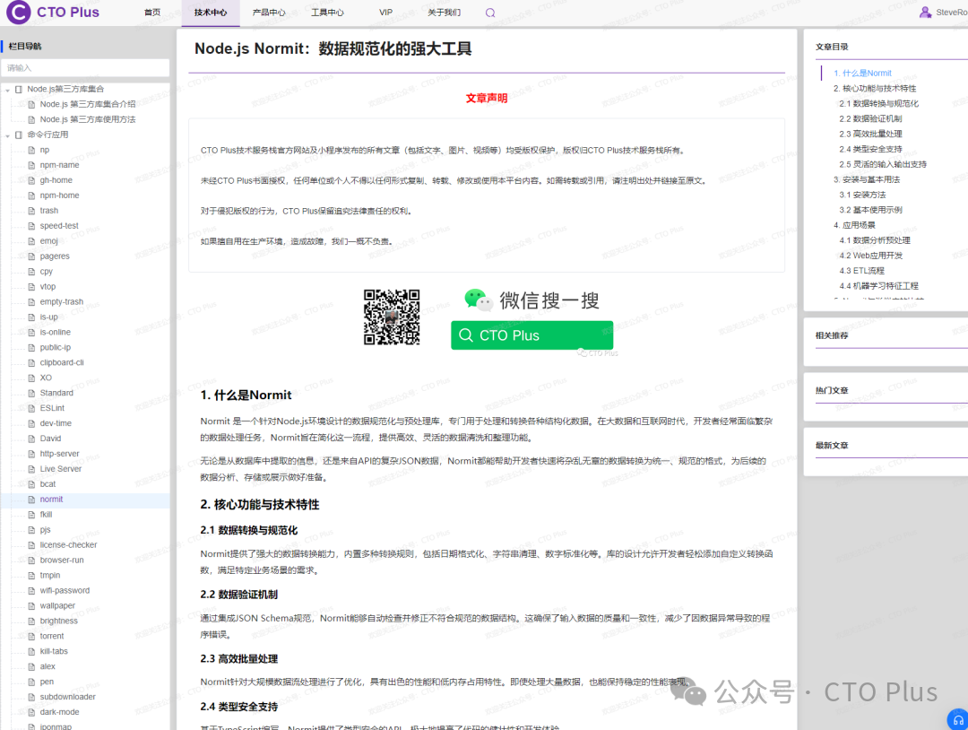Jump to 2.4 类型安全支持 in contents
This screenshot has width=968, height=730.
870,149
